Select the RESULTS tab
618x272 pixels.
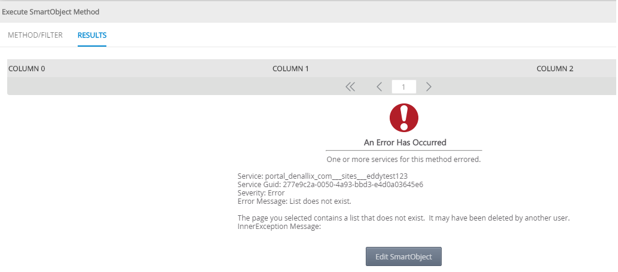point(92,35)
